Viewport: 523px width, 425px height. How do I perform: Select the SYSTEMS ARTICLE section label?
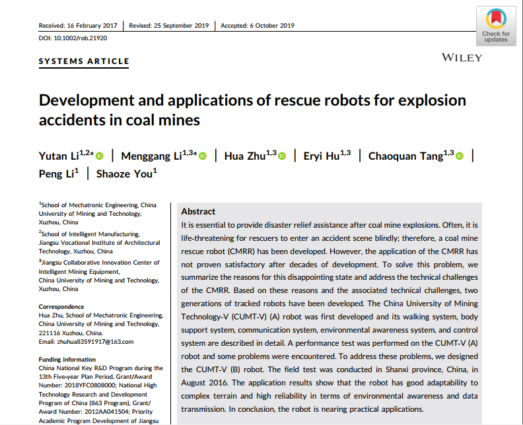84,61
